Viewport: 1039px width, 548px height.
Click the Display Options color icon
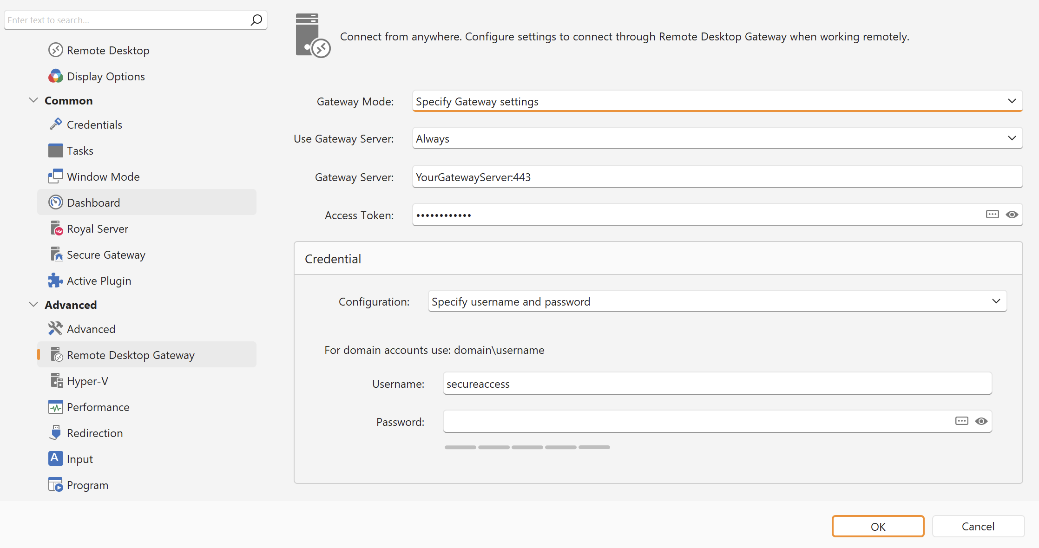[x=56, y=76]
